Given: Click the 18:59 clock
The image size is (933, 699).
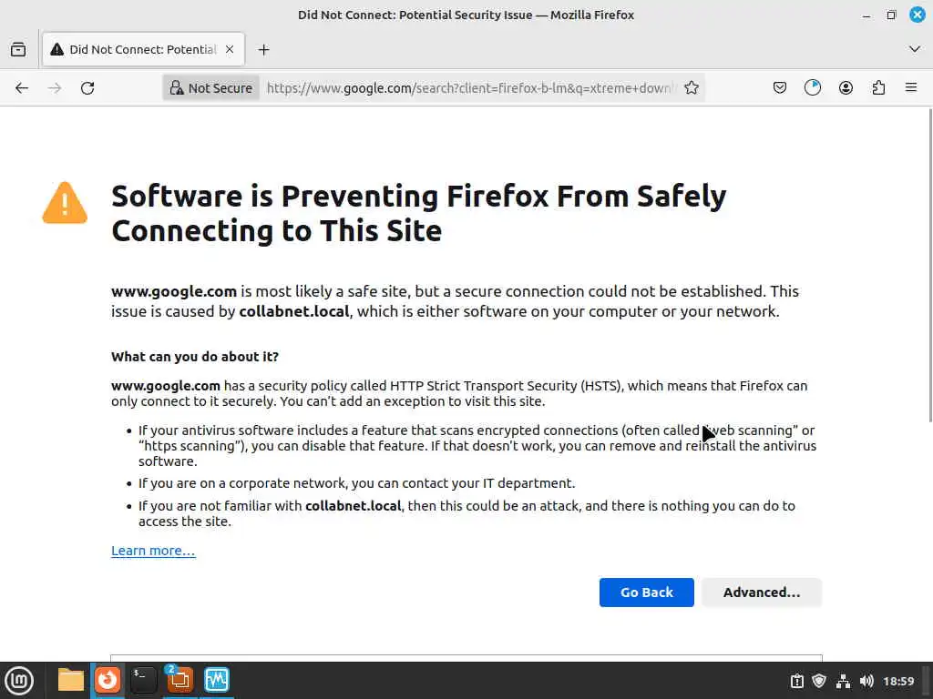Looking at the screenshot, I should coord(898,681).
